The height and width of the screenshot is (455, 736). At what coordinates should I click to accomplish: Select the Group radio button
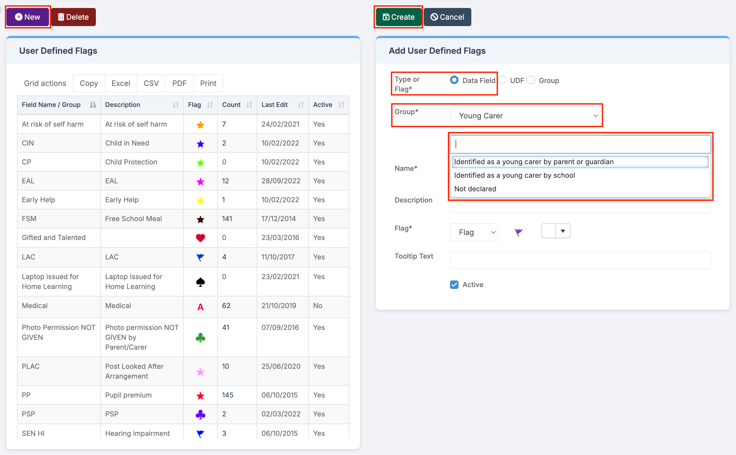(531, 80)
